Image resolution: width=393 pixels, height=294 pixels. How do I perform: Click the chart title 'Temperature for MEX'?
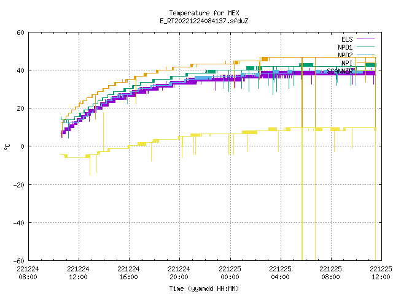pyautogui.click(x=204, y=13)
